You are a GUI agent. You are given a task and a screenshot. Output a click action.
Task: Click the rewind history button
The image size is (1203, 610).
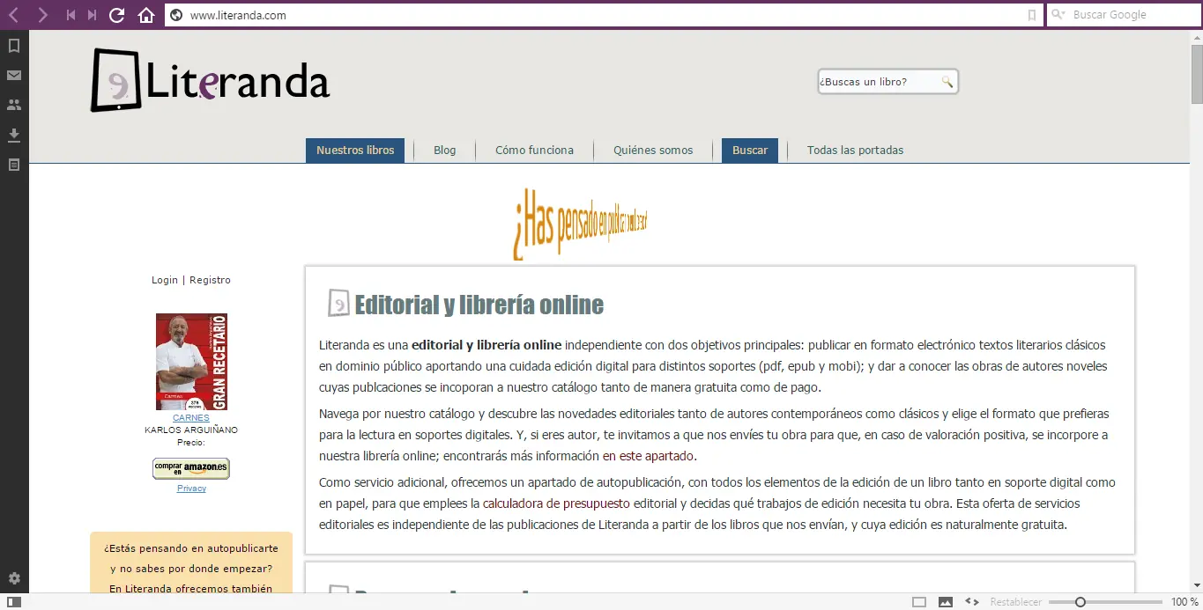coord(71,15)
